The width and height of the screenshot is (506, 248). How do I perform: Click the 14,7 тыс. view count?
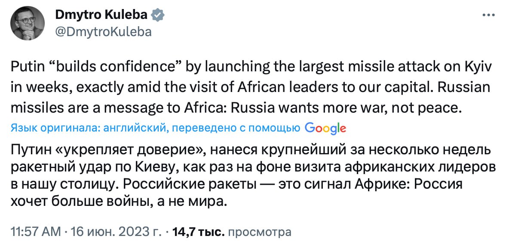(x=198, y=233)
